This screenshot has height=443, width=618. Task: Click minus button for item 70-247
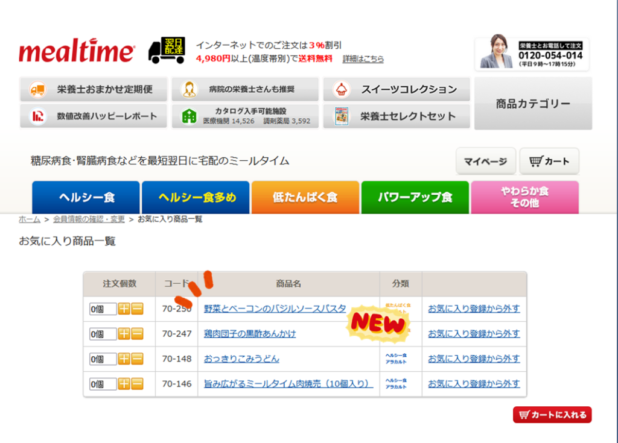[137, 334]
